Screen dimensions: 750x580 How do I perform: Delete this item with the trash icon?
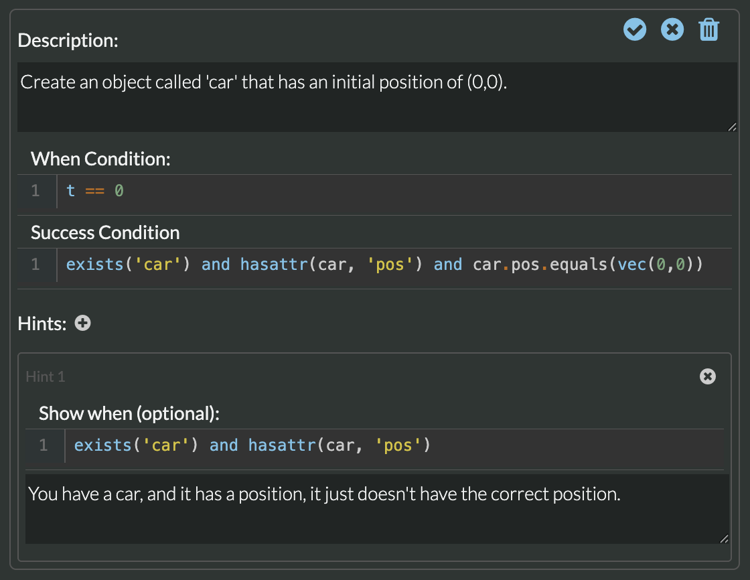pyautogui.click(x=709, y=29)
